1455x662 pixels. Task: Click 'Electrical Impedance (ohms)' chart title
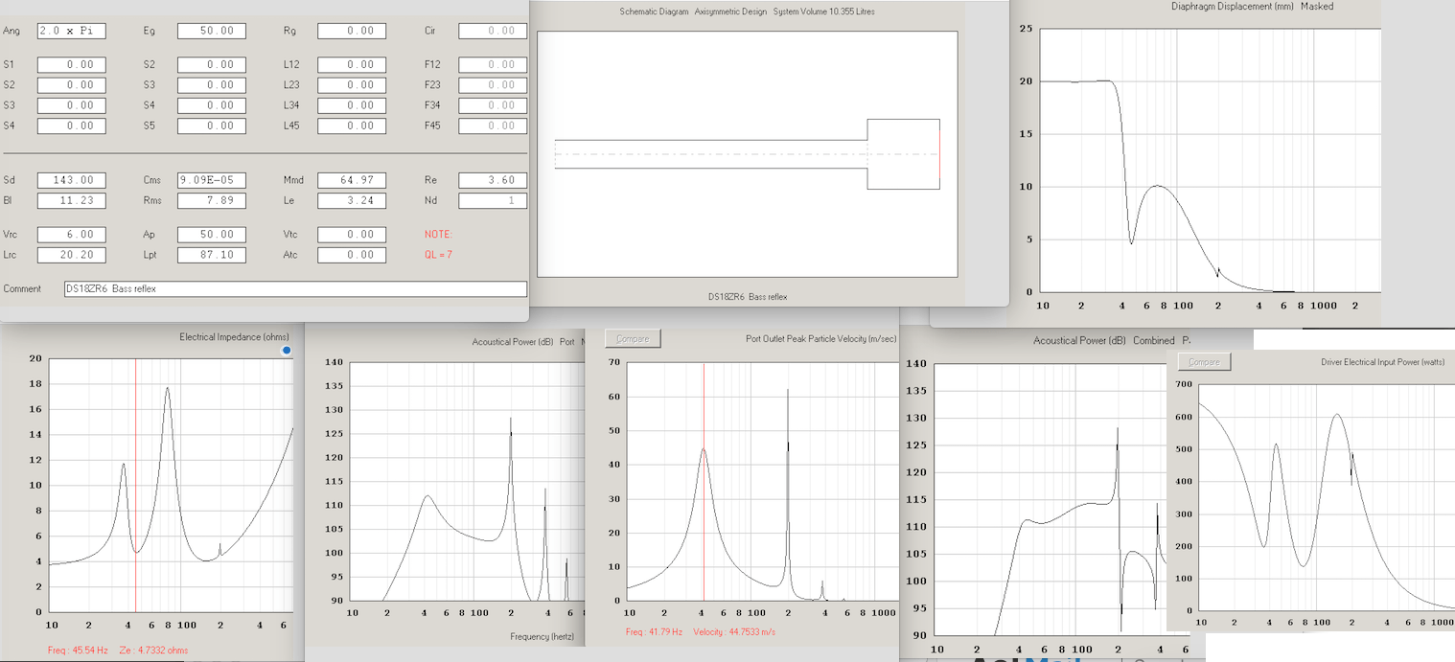pos(234,337)
